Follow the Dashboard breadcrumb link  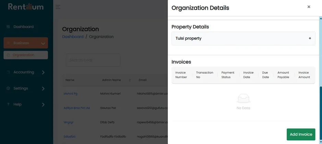pos(73,37)
